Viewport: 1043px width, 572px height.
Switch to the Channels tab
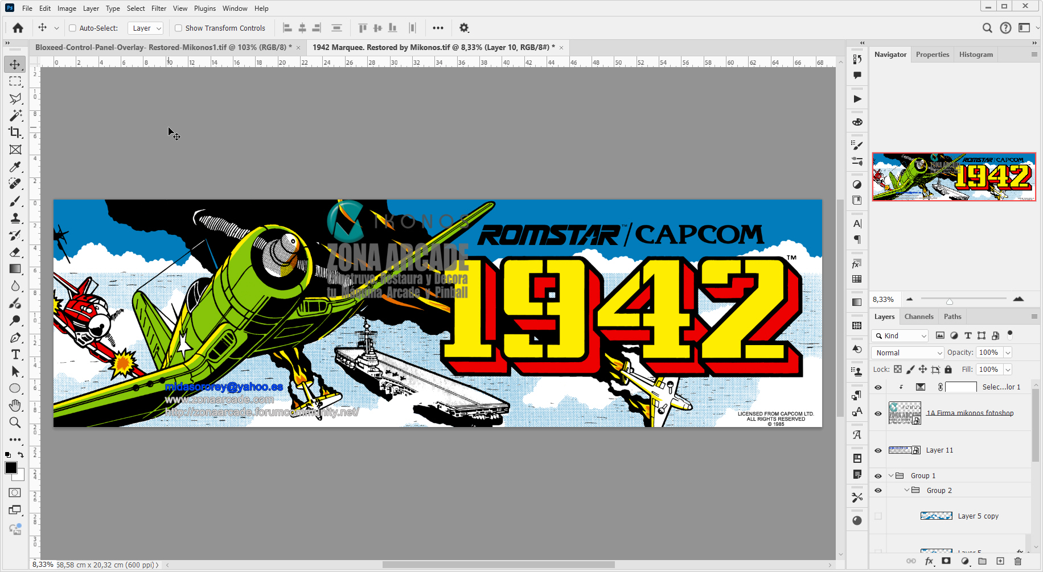click(x=919, y=317)
